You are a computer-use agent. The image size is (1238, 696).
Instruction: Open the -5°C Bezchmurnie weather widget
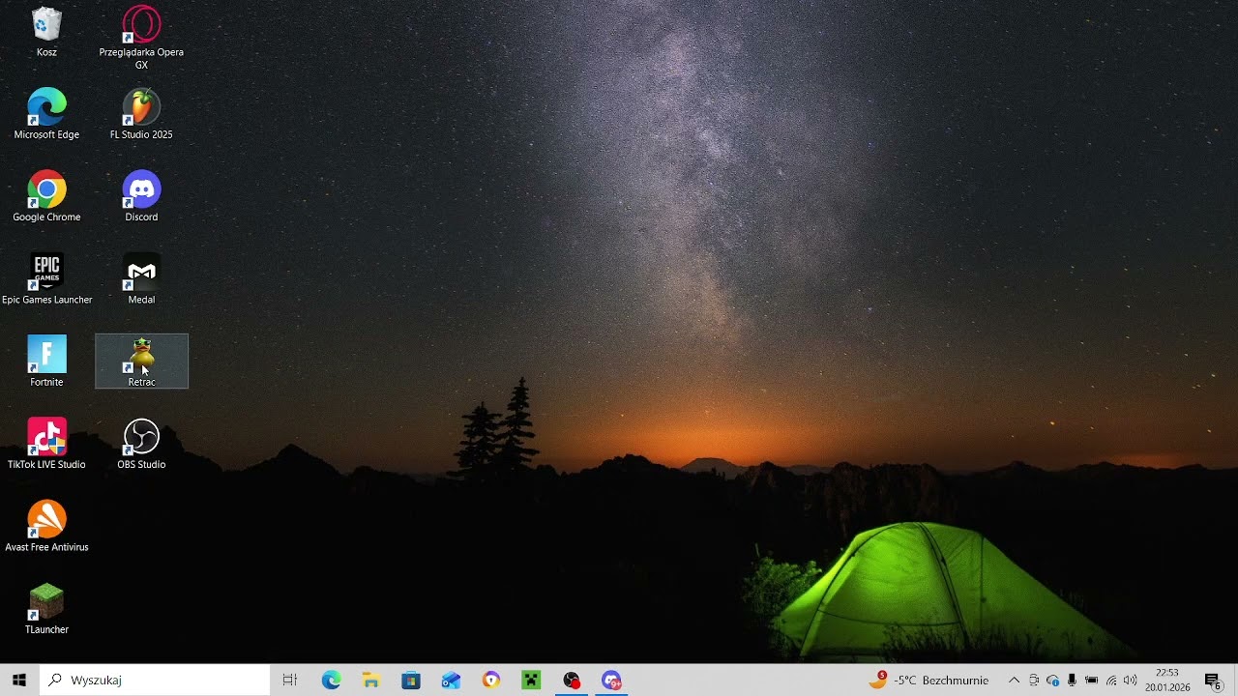coord(928,680)
